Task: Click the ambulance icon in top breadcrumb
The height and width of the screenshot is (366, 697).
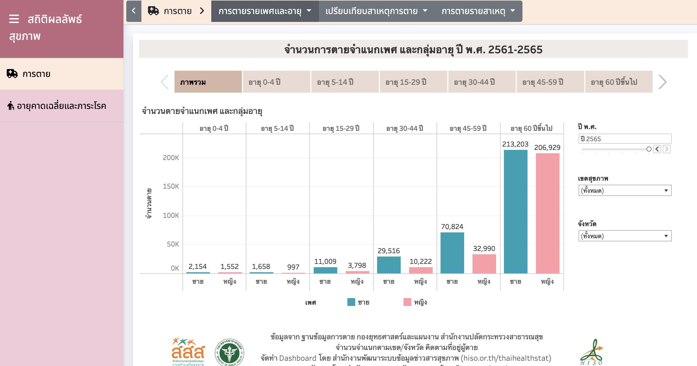Action: pos(153,11)
